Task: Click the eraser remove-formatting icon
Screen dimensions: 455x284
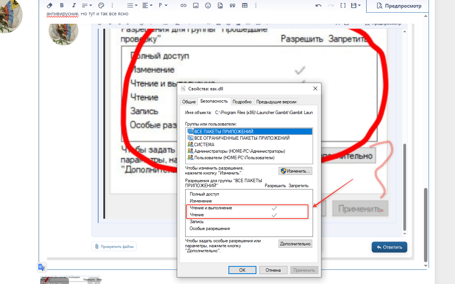Action: pyautogui.click(x=49, y=5)
